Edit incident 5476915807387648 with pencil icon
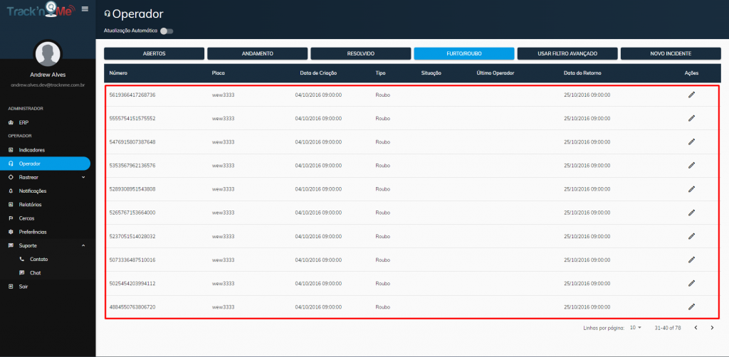Viewport: 729px width, 357px height. point(691,142)
